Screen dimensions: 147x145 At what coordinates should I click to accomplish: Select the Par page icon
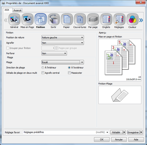pyautogui.click(x=93, y=19)
